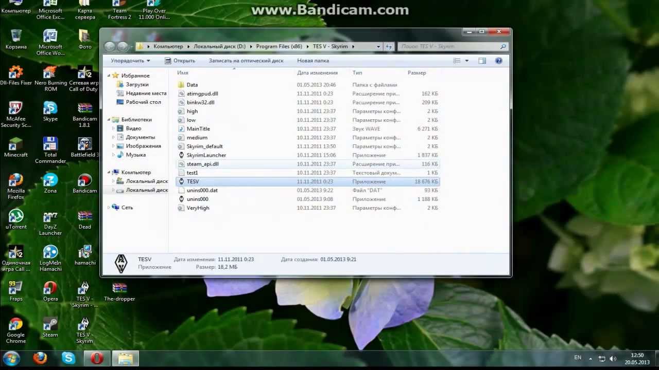
Task: Sort by Дата изменения column header
Action: 317,73
